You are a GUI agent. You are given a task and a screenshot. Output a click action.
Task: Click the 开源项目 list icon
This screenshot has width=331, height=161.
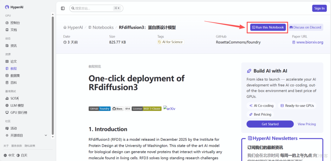7,135
